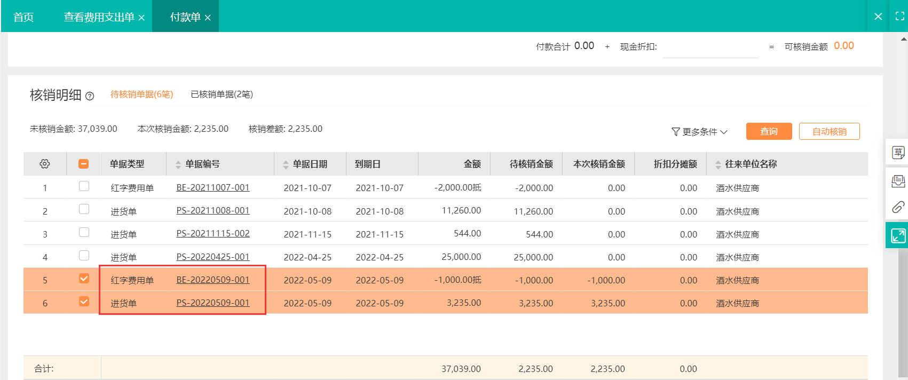Screen dimensions: 908x380
Task: Switch to the 已核销单据(2笔) tab
Action: coord(222,94)
